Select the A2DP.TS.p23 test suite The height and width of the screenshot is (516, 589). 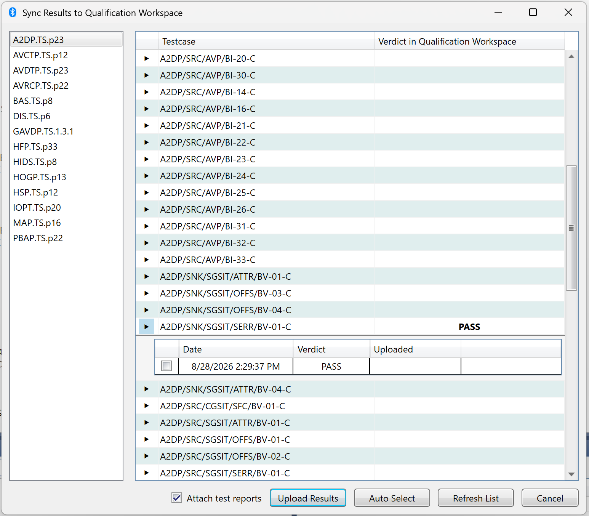[66, 40]
